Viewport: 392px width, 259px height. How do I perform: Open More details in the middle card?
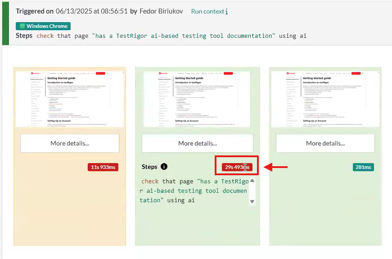198,143
